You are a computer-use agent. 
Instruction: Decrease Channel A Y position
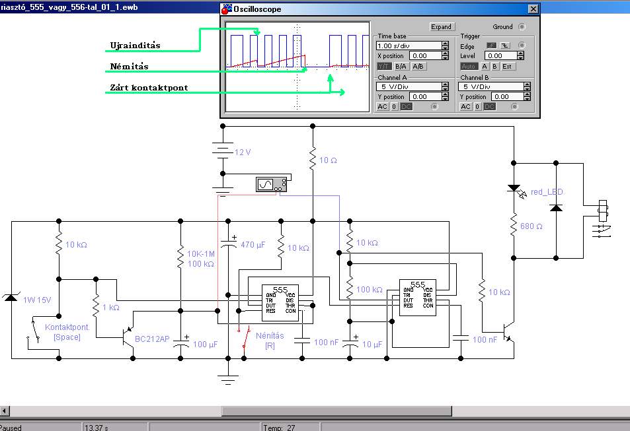[445, 99]
